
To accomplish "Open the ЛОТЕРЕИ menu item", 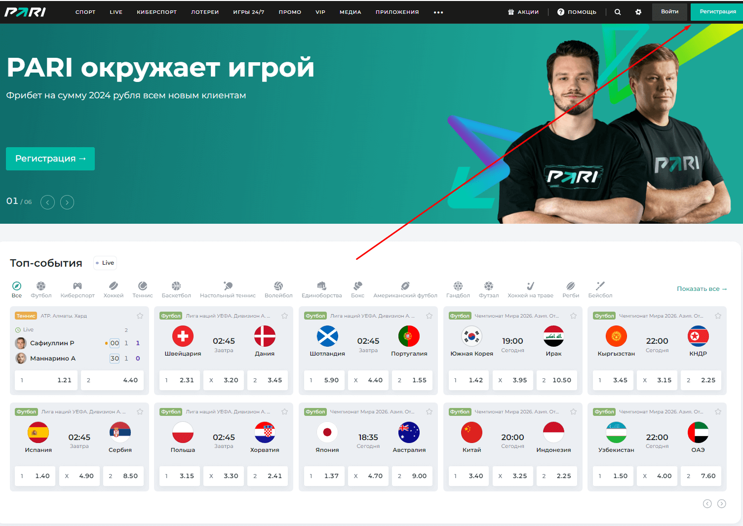I will 205,12.
